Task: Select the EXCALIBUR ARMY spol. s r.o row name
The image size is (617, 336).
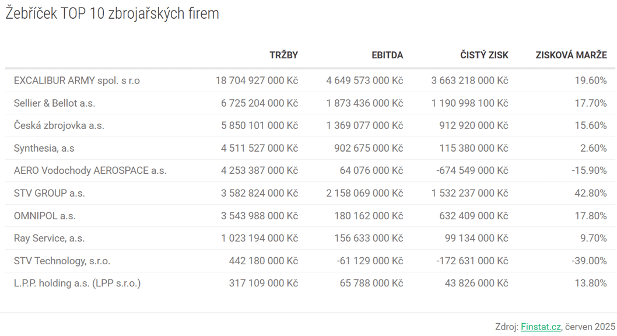Action: tap(77, 80)
